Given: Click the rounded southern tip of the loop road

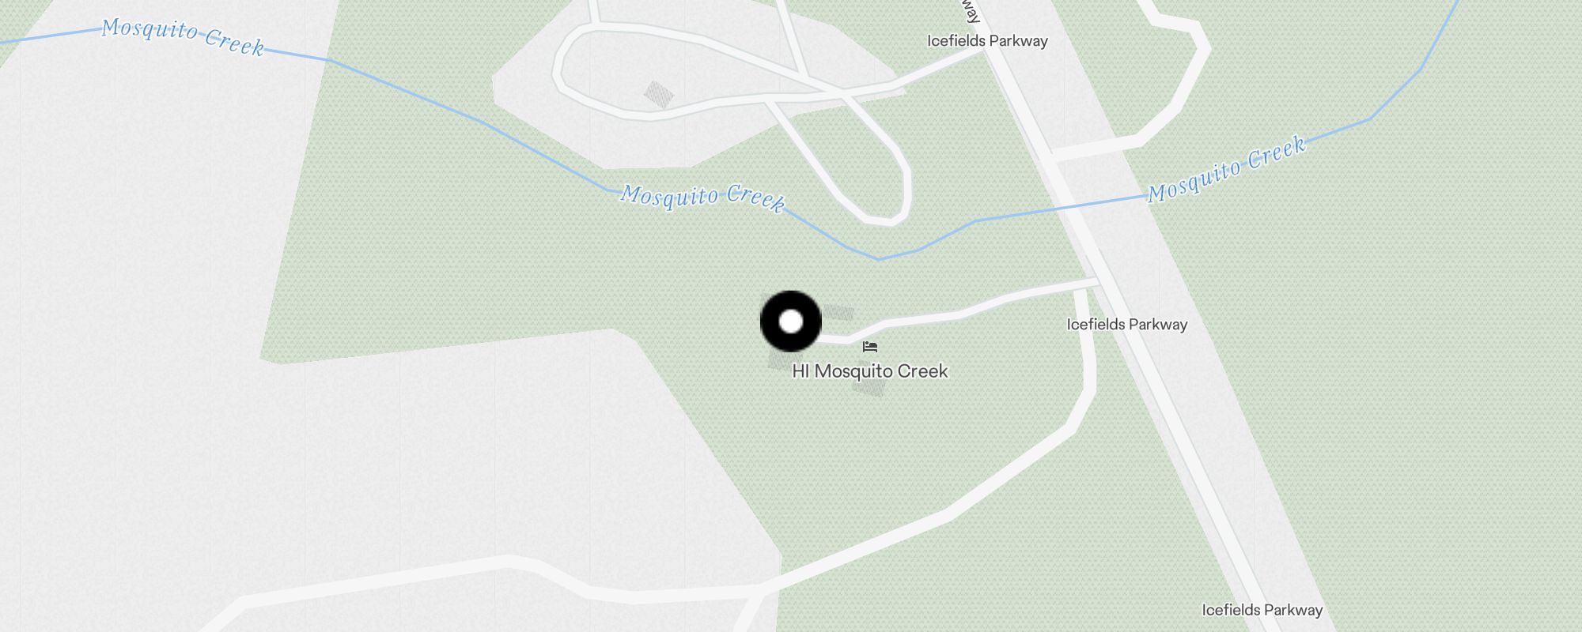Looking at the screenshot, I should 882,218.
